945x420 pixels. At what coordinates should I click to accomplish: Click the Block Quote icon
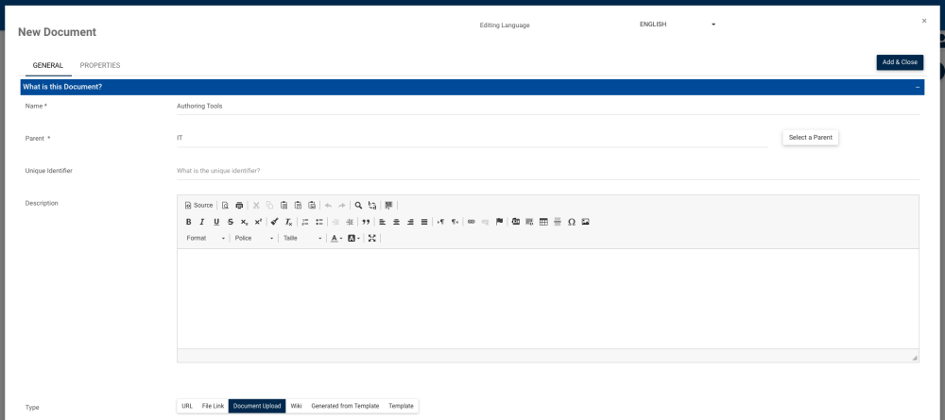pyautogui.click(x=365, y=222)
